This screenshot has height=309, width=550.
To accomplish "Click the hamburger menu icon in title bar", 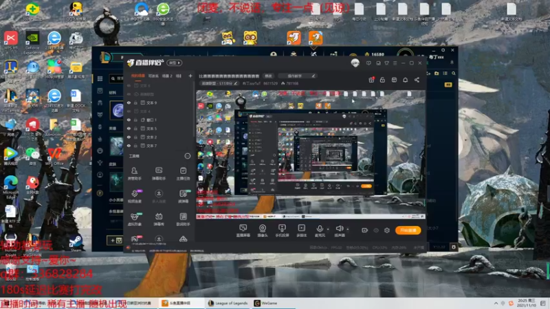I will pyautogui.click(x=395, y=63).
